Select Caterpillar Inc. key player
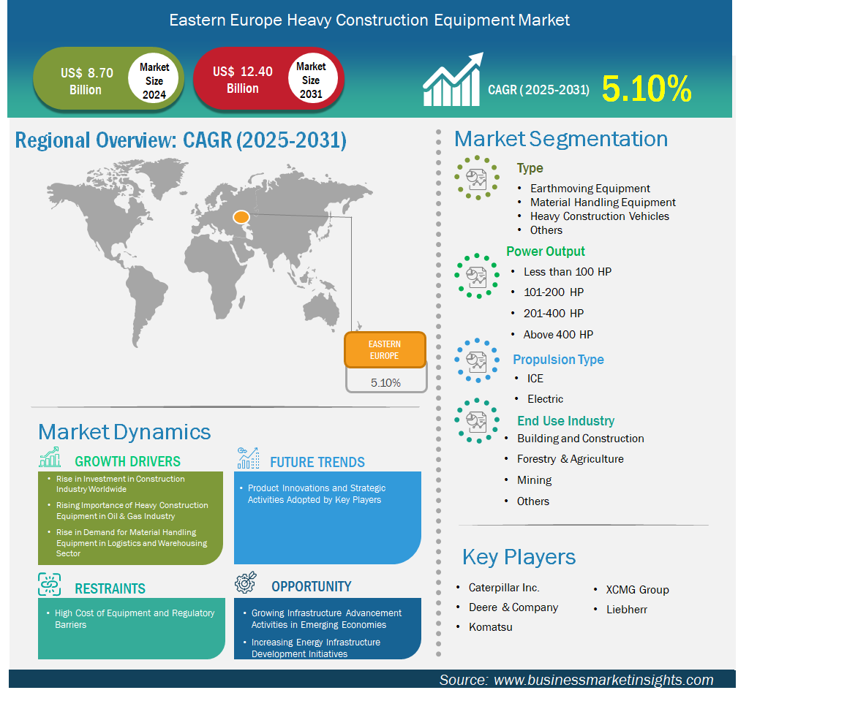 [x=504, y=588]
